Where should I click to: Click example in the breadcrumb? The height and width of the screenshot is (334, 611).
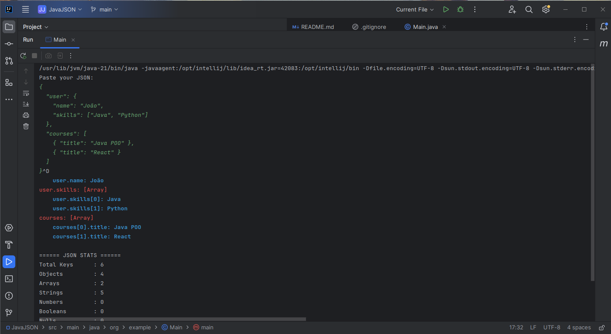[x=140, y=328]
